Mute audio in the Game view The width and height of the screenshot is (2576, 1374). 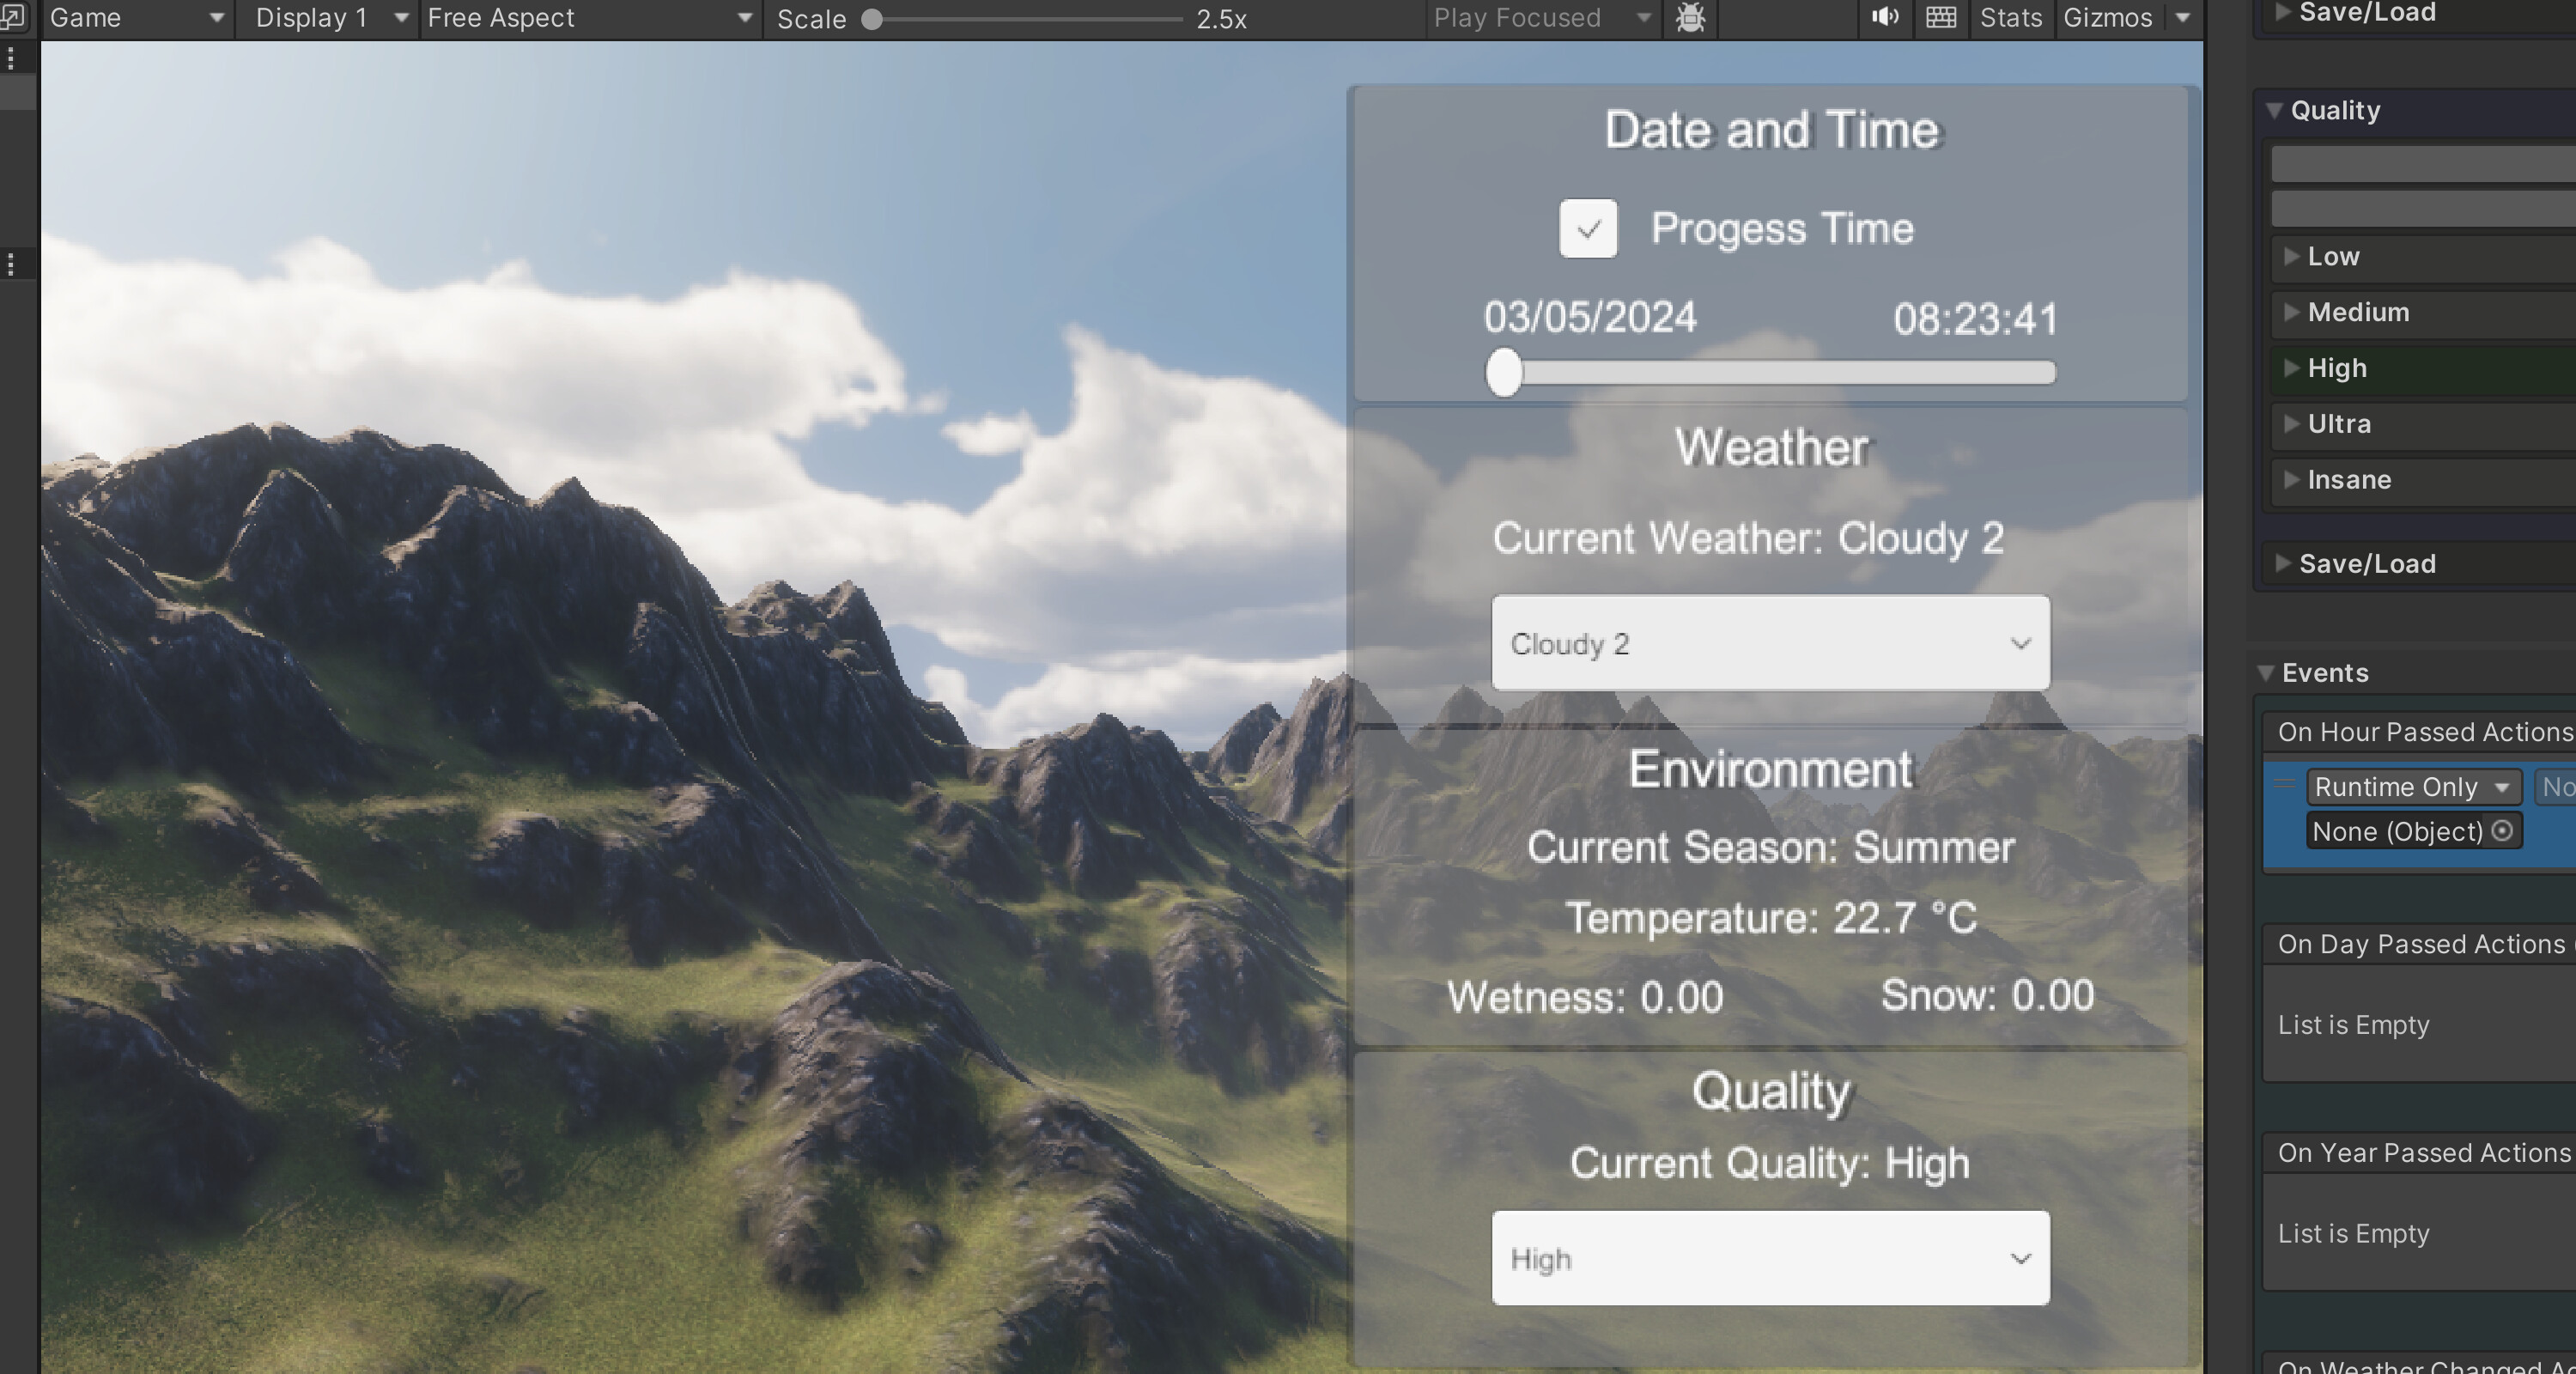tap(1884, 18)
